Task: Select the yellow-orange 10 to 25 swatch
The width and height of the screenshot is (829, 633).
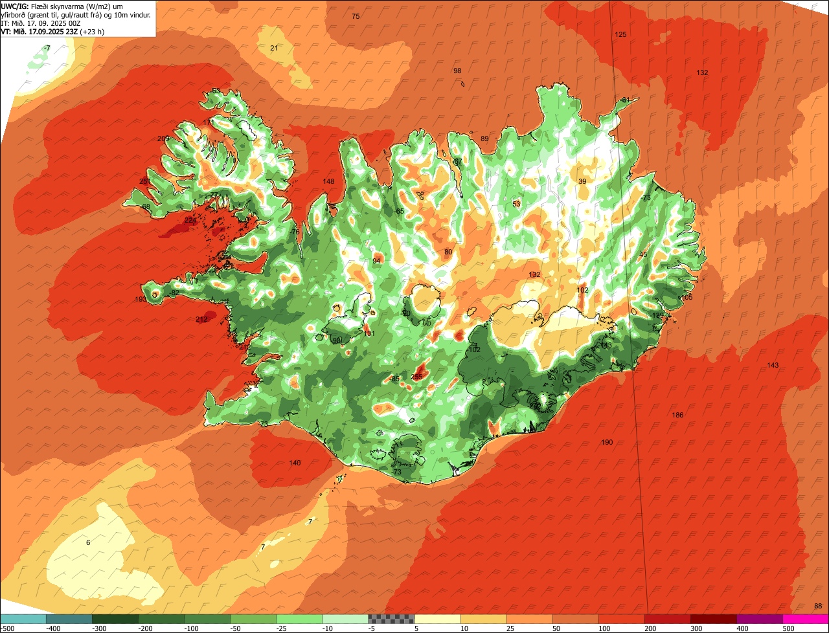Action: pos(483,619)
